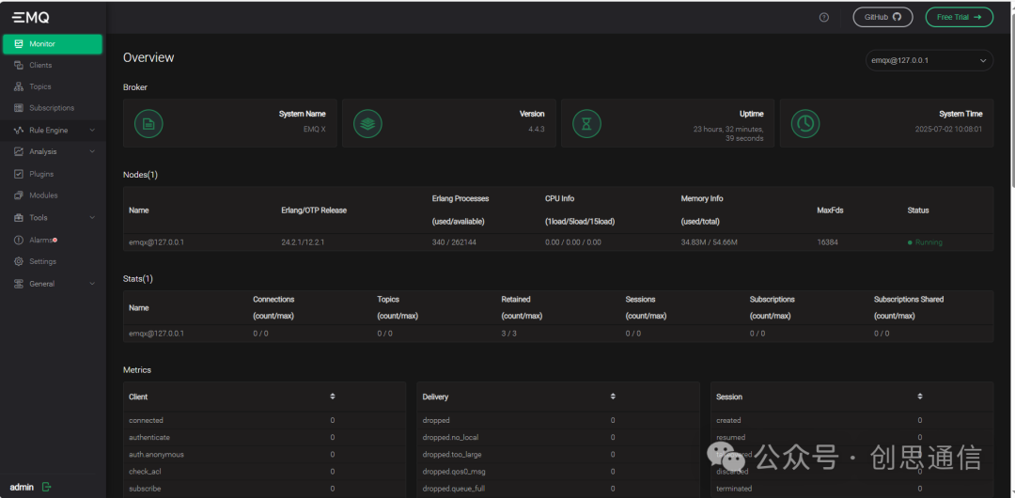Open the Modules sidebar icon

(19, 195)
